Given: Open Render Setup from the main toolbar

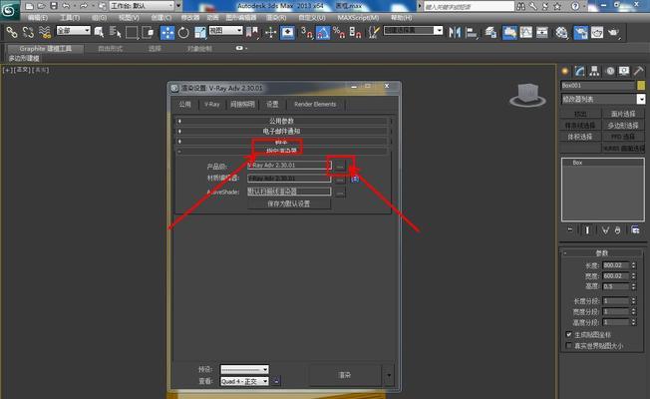Looking at the screenshot, I should click(580, 32).
